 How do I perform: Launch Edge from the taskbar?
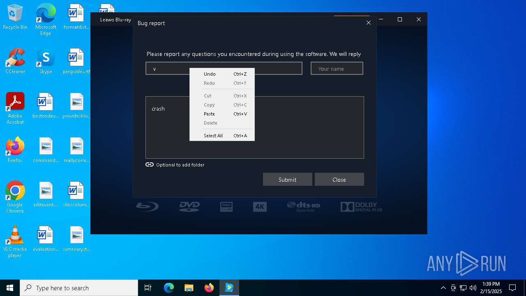click(169, 288)
